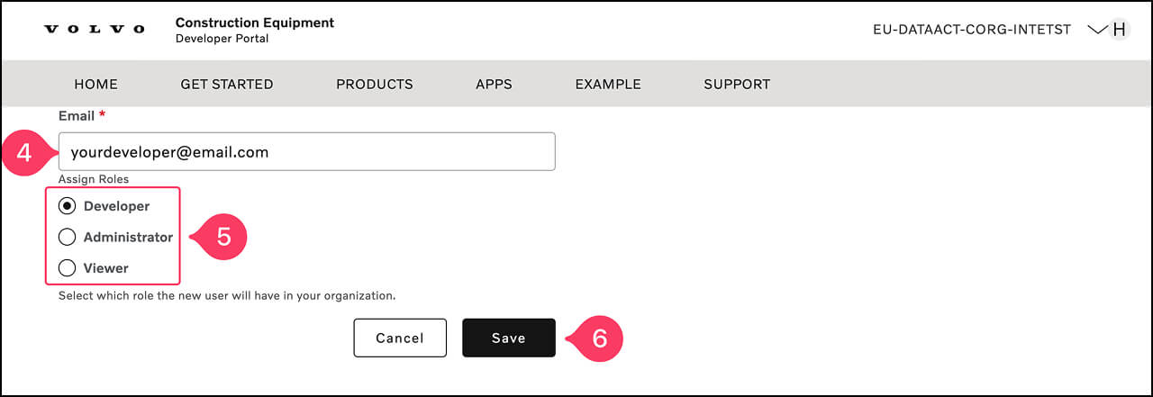The image size is (1153, 397).
Task: Click the step 6 annotation badge
Action: coord(600,338)
